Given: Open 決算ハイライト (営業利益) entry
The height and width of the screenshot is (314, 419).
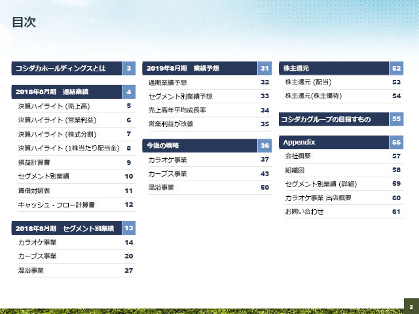Looking at the screenshot, I should pyautogui.click(x=77, y=120).
